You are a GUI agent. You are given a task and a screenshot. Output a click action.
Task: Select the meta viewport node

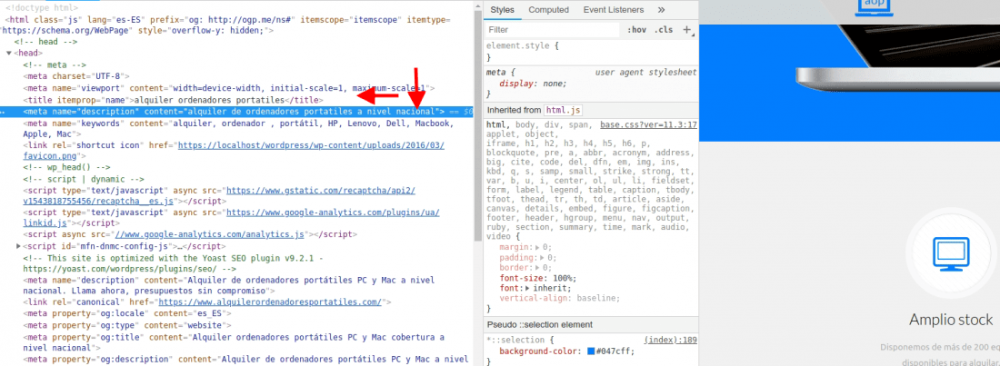(x=229, y=88)
